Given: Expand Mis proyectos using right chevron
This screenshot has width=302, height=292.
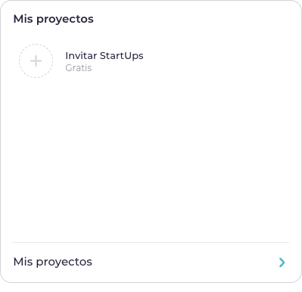Looking at the screenshot, I should (x=282, y=262).
